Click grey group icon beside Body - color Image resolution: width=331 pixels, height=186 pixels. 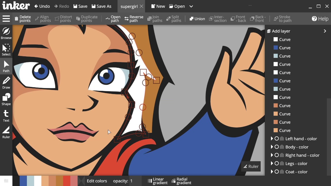coord(282,147)
